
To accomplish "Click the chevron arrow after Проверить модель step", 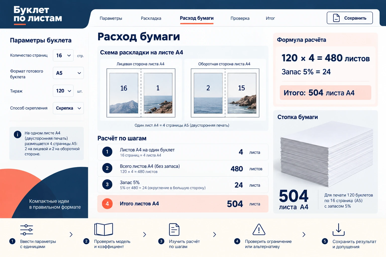I will [144, 234].
